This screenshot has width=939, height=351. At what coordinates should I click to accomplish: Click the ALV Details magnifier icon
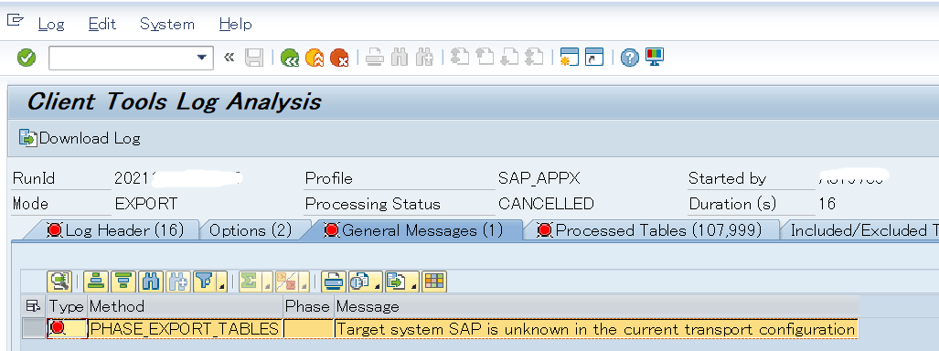tap(59, 281)
